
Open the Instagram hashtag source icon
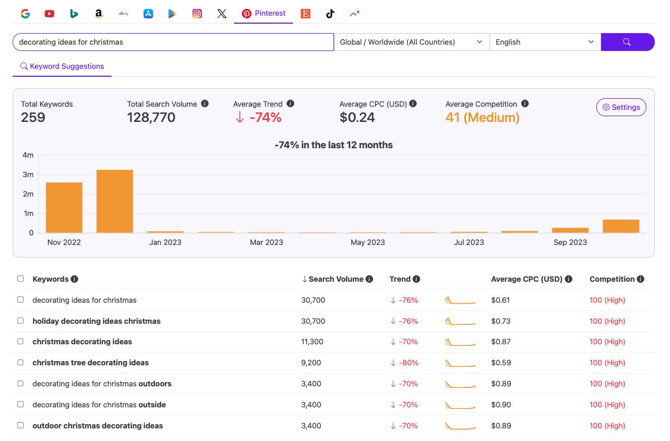[x=197, y=14]
